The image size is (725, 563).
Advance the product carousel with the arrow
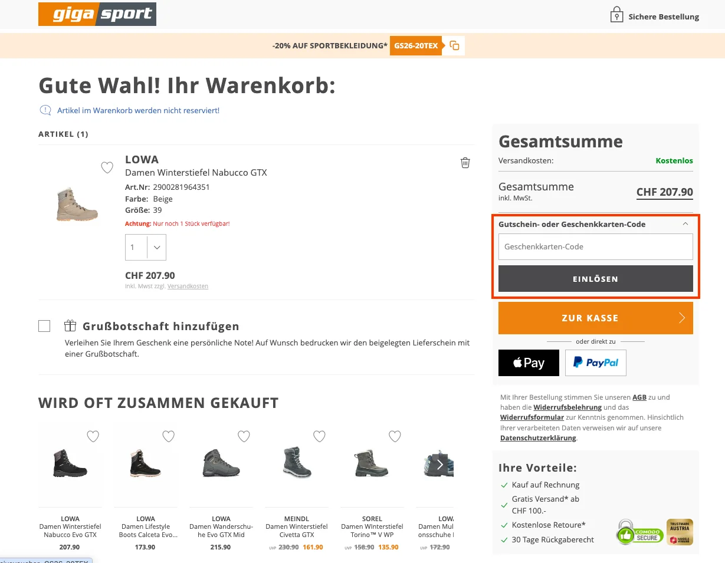439,465
